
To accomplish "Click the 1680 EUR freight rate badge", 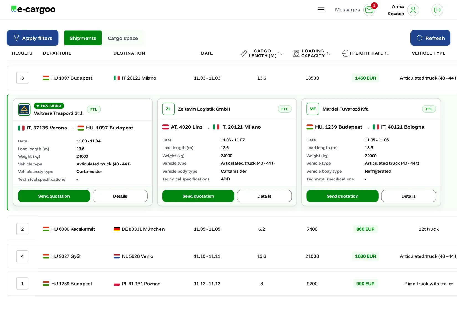I will pyautogui.click(x=365, y=256).
